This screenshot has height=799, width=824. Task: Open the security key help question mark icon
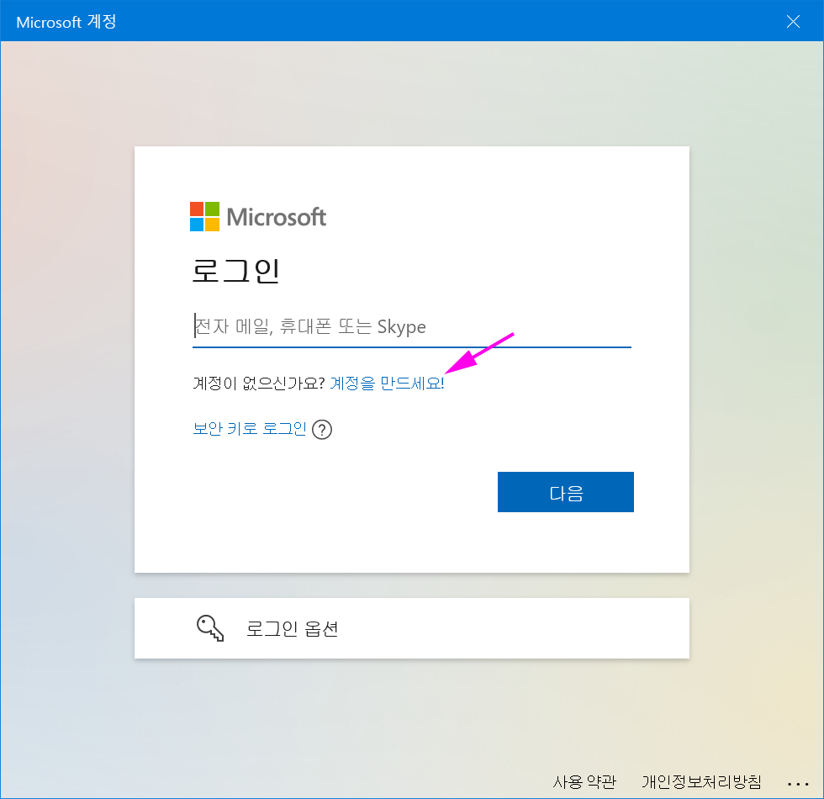click(321, 430)
